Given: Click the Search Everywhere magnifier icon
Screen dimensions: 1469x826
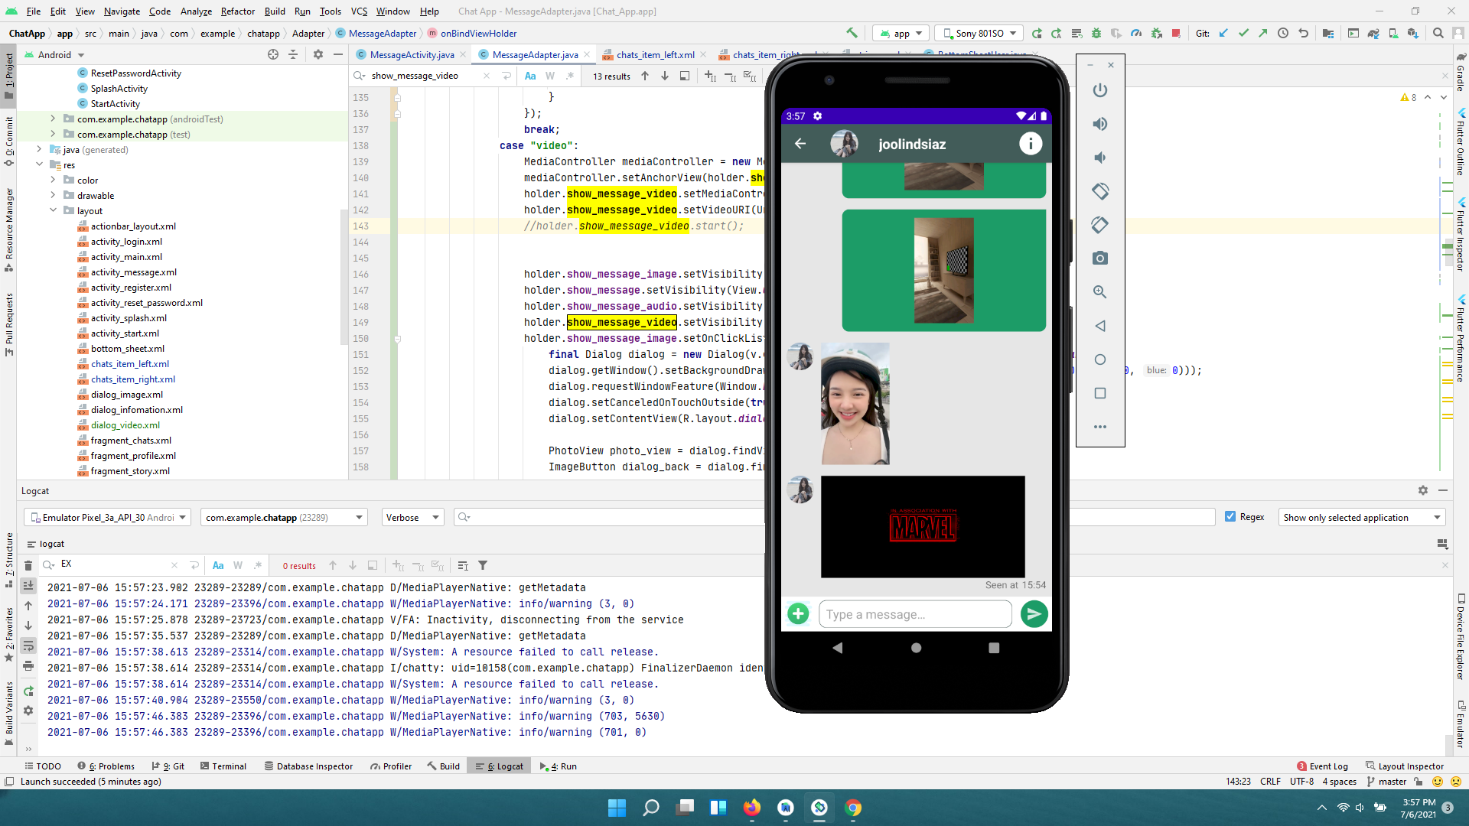Looking at the screenshot, I should click(x=1438, y=33).
